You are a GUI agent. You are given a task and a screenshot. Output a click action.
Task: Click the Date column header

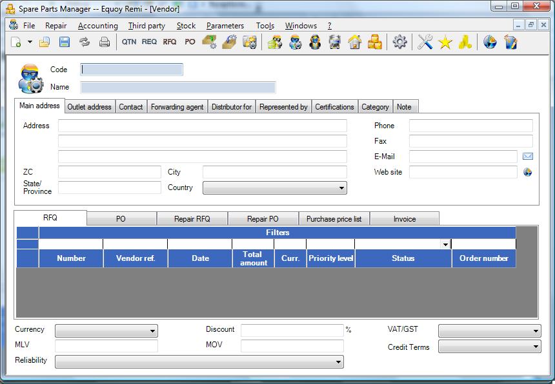200,258
